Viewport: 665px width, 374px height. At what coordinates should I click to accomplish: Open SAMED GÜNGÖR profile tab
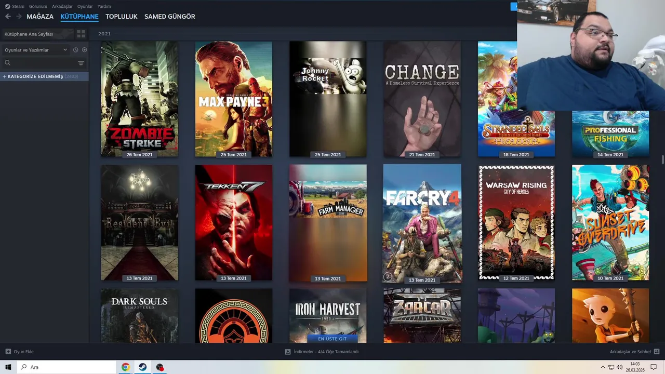[170, 17]
